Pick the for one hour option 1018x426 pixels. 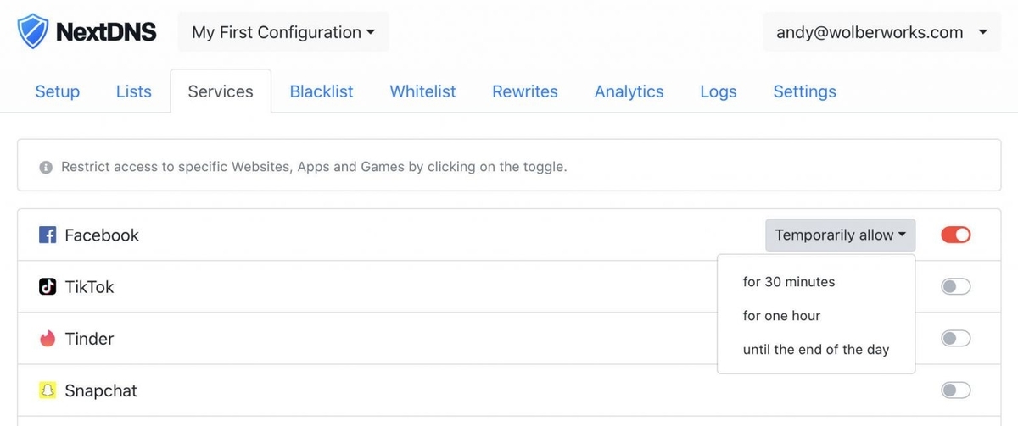781,316
